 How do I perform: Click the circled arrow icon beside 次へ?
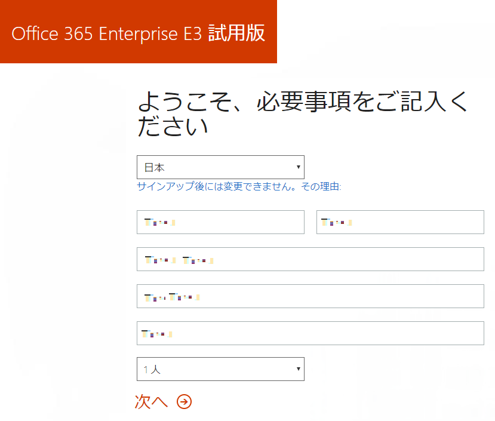(184, 402)
